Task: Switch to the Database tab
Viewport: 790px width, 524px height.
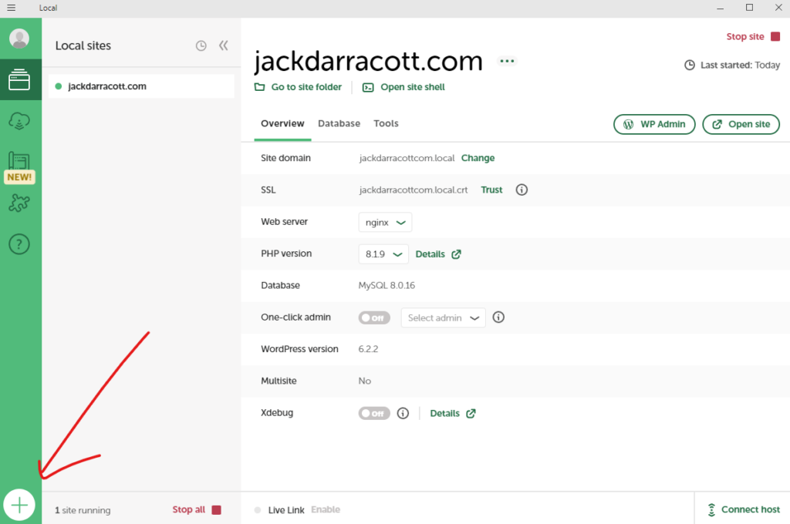Action: click(x=339, y=123)
